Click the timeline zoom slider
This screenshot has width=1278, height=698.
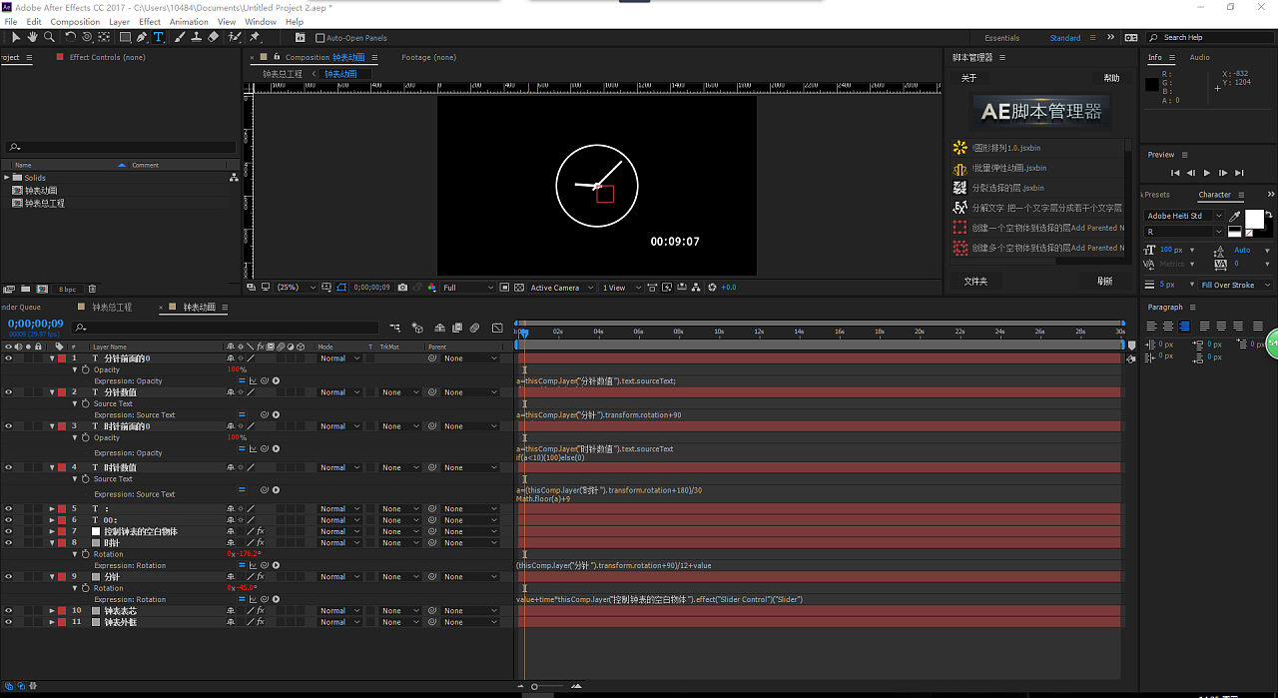tap(534, 687)
